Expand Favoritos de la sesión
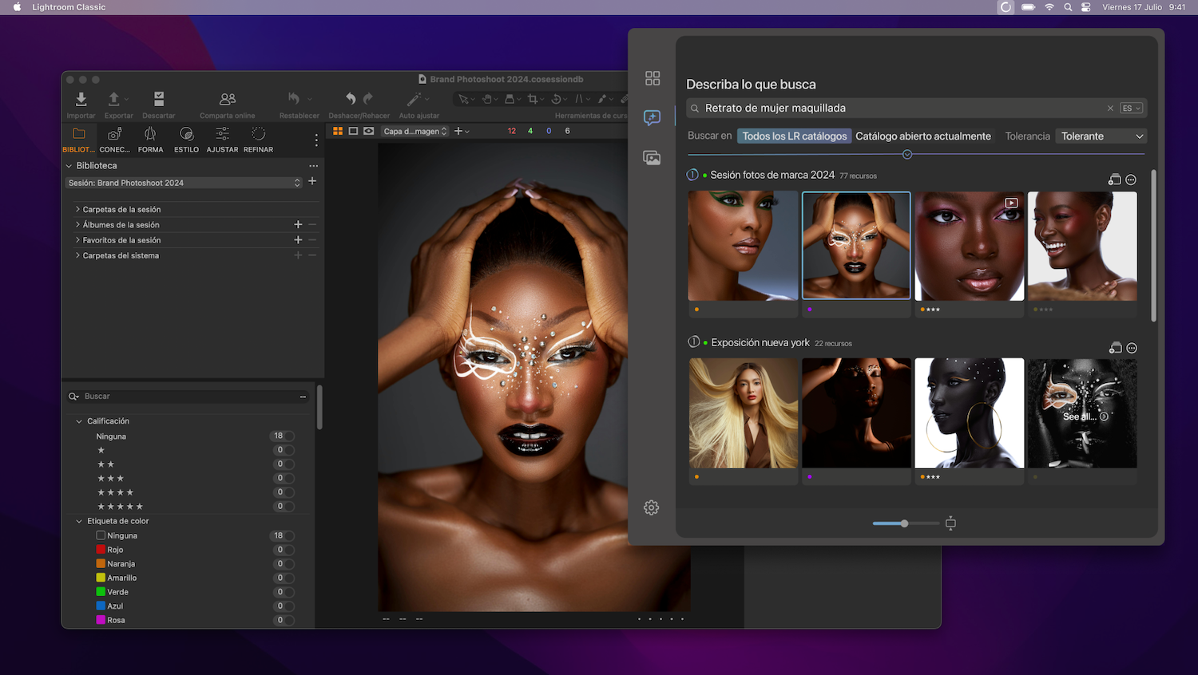 point(77,240)
